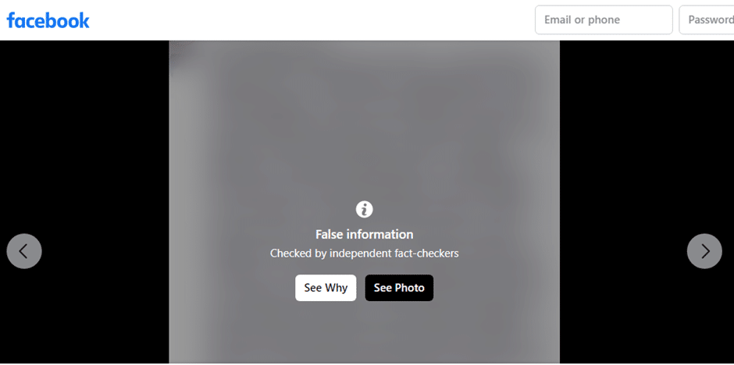Click the black area right of photo
This screenshot has height=365, width=734.
click(x=647, y=140)
